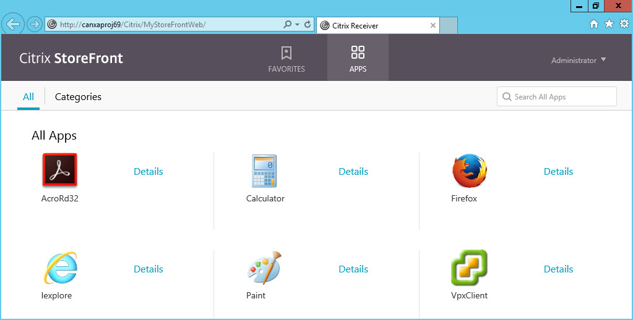The width and height of the screenshot is (633, 320).
Task: Open the Calculator app icon
Action: [264, 171]
